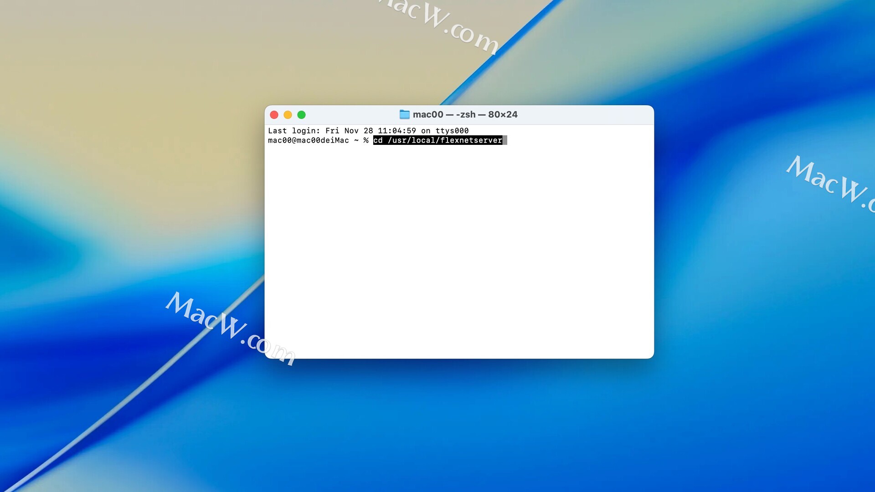The height and width of the screenshot is (492, 875).
Task: Click empty title bar space right of title
Action: pyautogui.click(x=588, y=115)
